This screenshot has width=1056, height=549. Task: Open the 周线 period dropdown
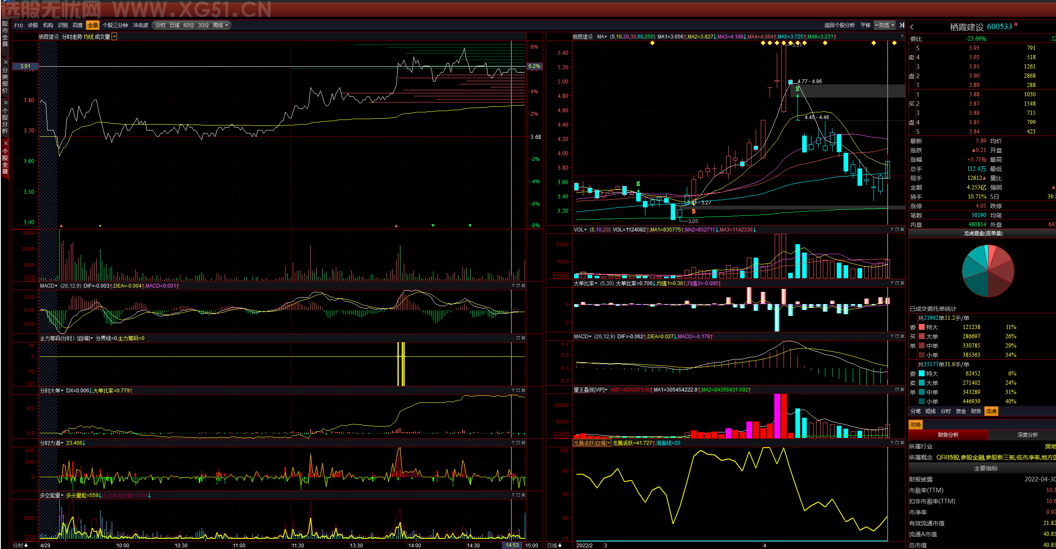click(220, 25)
